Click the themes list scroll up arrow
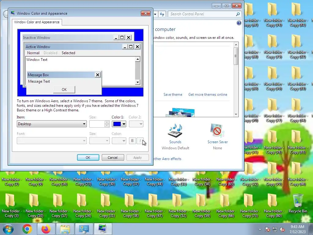The width and height of the screenshot is (313, 235). coord(236,45)
